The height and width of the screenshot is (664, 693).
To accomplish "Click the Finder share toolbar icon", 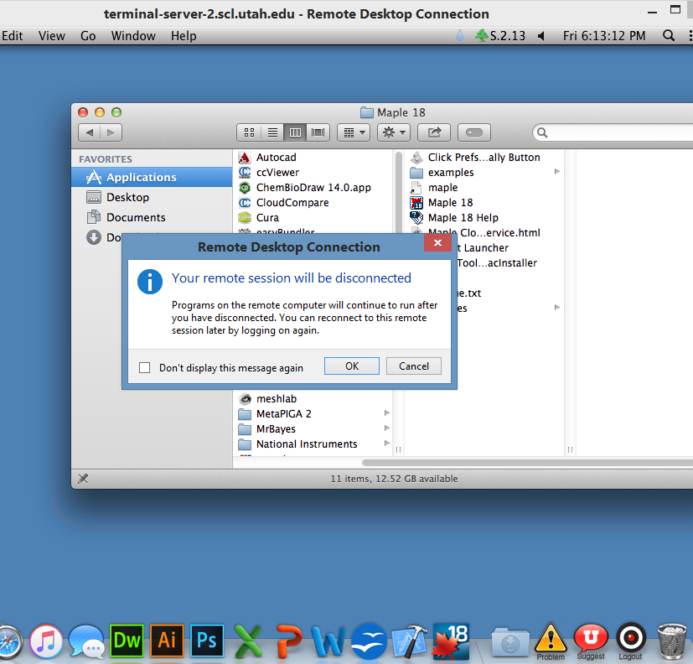I will [x=434, y=132].
